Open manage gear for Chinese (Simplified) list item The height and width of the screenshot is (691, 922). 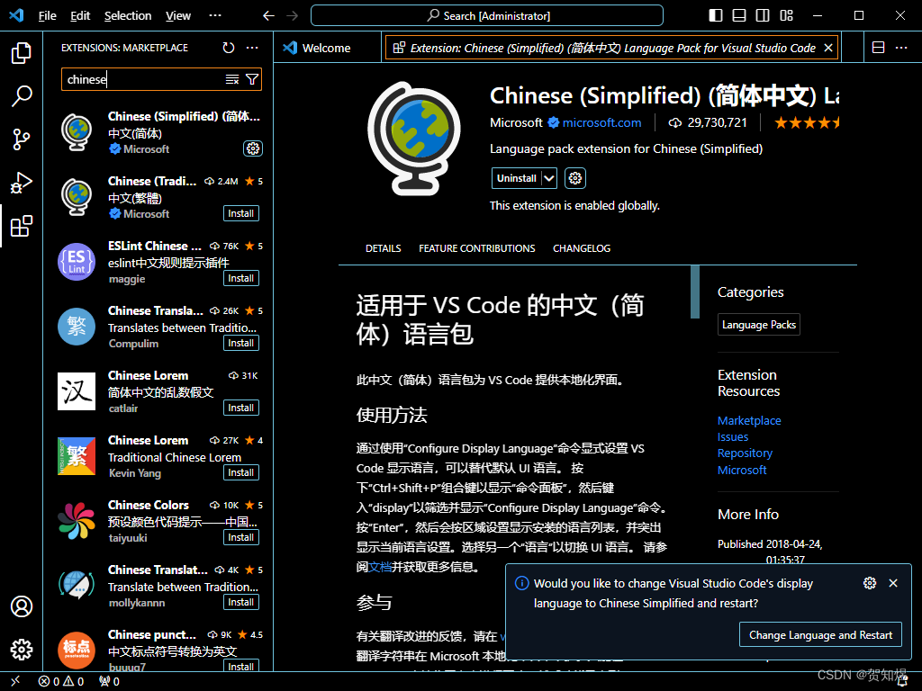(253, 148)
